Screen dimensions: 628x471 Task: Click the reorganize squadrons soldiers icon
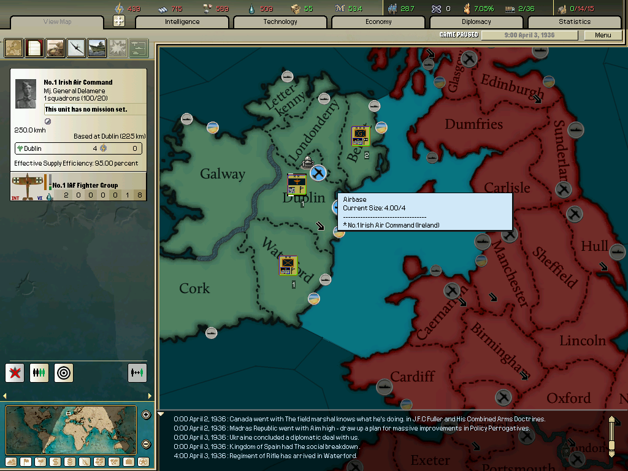click(39, 372)
